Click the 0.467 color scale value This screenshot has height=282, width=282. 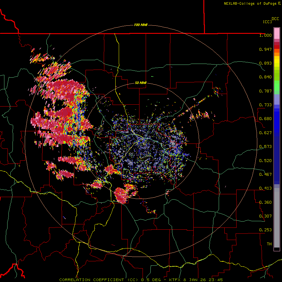[265, 175]
